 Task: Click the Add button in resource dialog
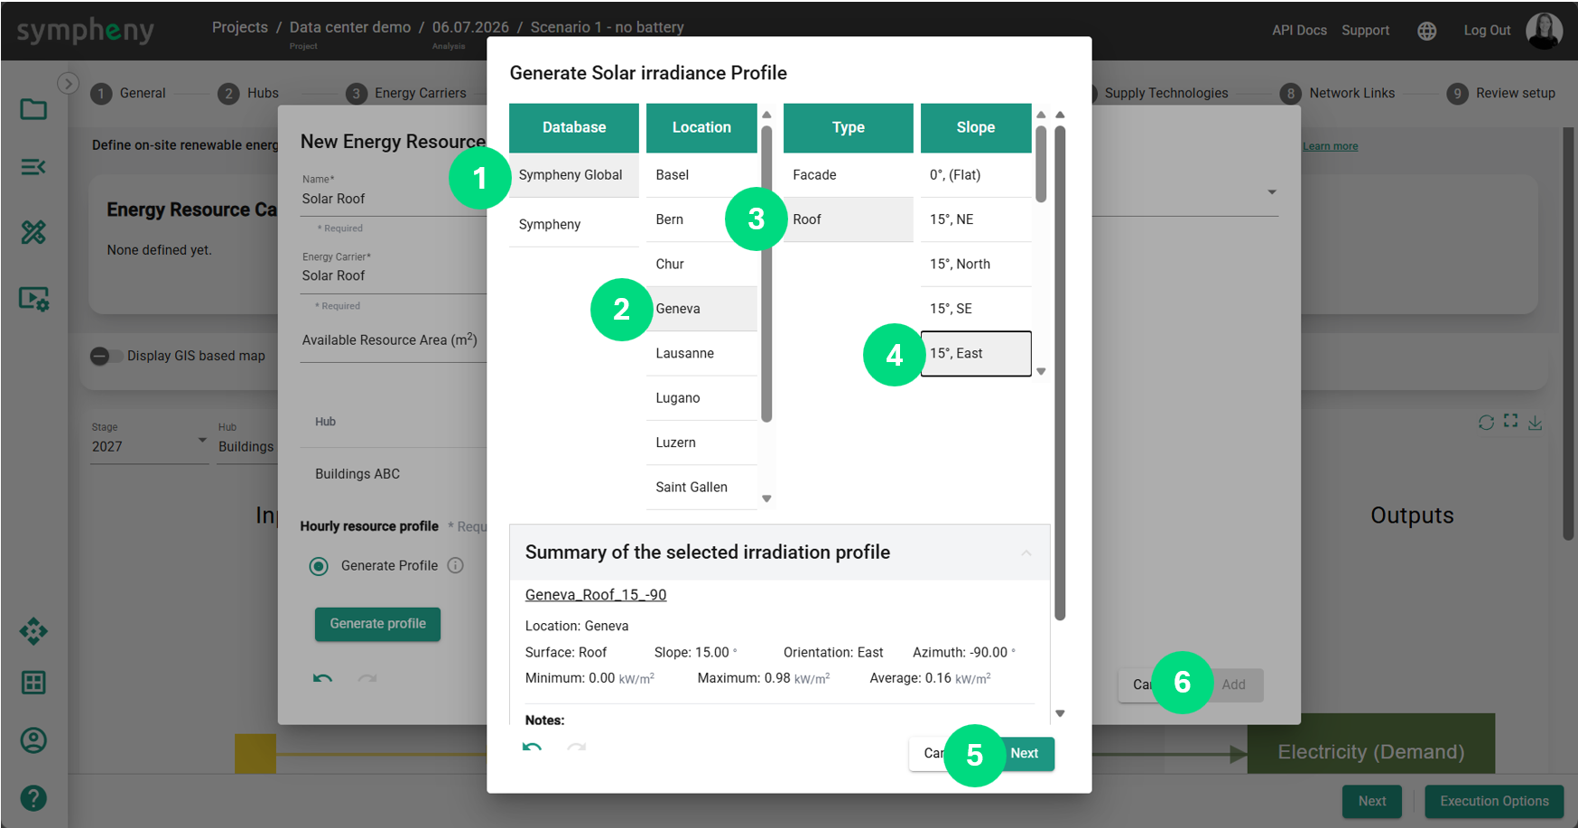[1233, 684]
